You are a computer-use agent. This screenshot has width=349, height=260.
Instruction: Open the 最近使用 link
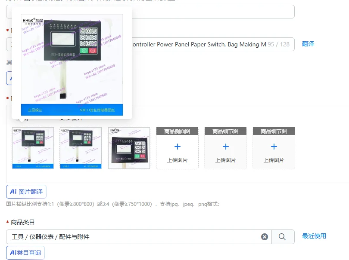tap(314, 236)
